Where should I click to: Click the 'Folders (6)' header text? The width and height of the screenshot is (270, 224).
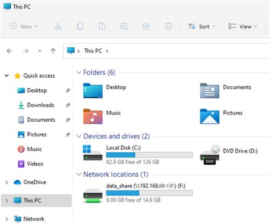pyautogui.click(x=99, y=72)
